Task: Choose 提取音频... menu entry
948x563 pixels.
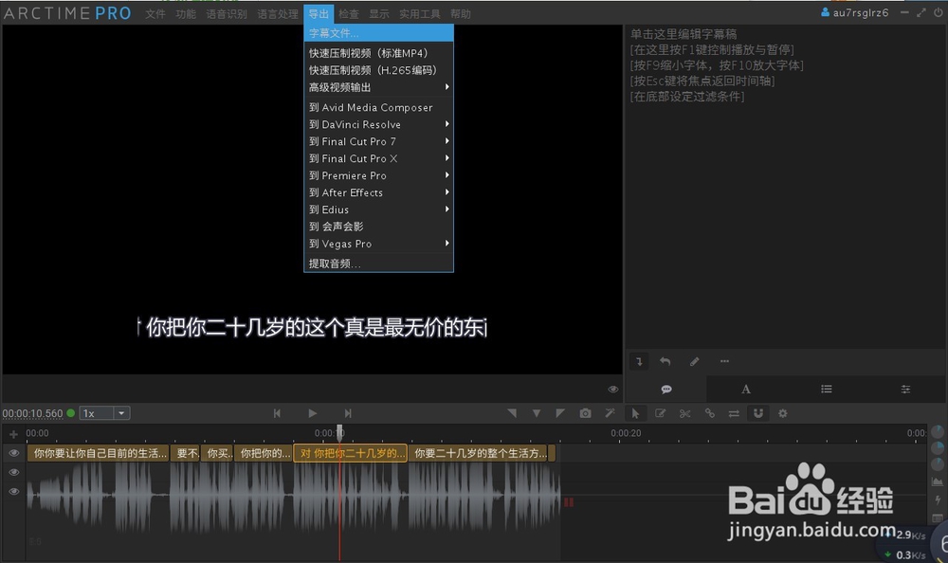Action: click(378, 263)
